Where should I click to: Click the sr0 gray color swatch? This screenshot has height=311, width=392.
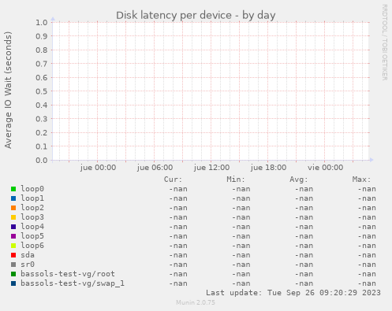tap(13, 265)
